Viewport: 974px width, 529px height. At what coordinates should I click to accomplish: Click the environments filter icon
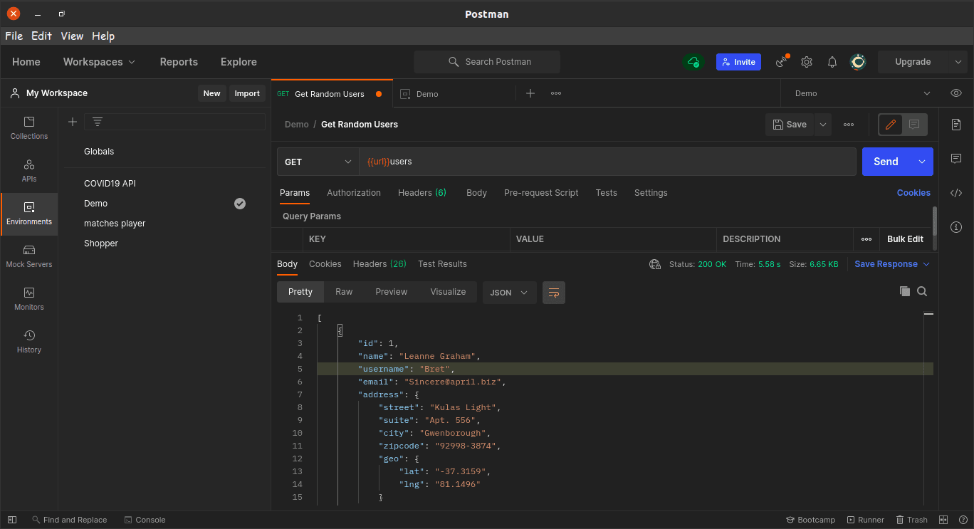[98, 122]
